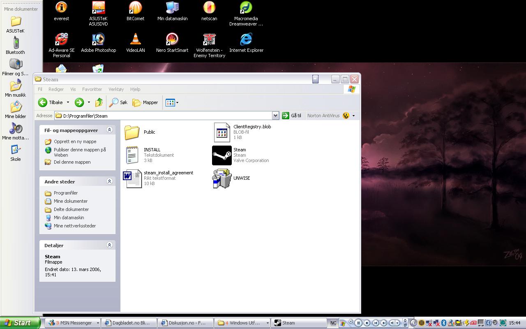Select the Steam application file

pyautogui.click(x=241, y=155)
